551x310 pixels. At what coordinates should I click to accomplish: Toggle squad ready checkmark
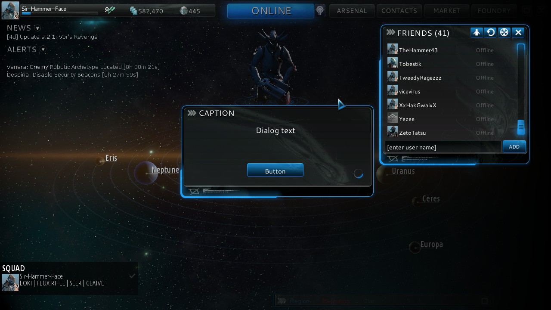tap(132, 276)
